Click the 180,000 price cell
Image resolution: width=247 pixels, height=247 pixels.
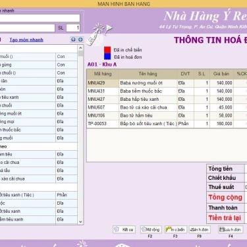coord(221,124)
